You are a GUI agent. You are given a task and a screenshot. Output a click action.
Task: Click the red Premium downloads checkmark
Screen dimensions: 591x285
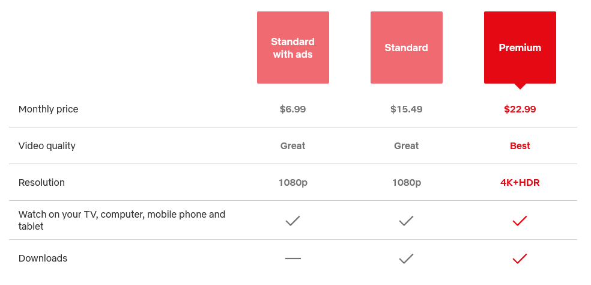coord(520,259)
